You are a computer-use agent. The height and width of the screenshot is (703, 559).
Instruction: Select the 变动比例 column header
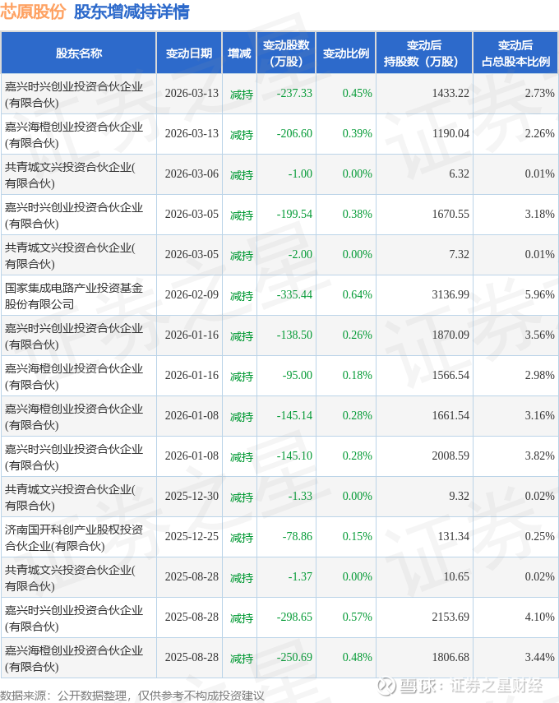pyautogui.click(x=346, y=53)
